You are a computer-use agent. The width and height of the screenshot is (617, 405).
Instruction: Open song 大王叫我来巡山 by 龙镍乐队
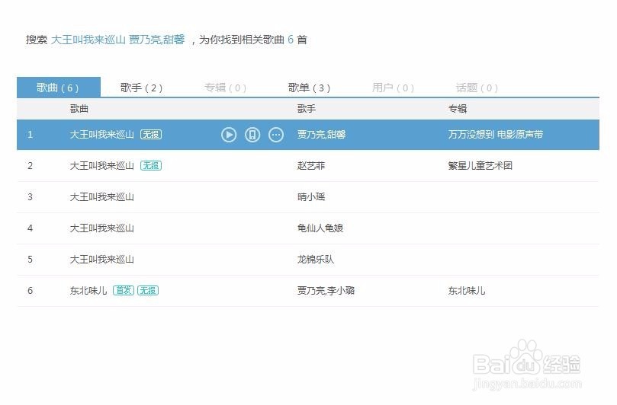click(102, 260)
